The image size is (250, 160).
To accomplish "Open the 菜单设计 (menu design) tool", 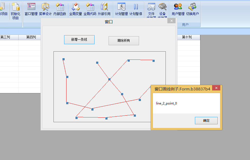I will (x=45, y=10).
